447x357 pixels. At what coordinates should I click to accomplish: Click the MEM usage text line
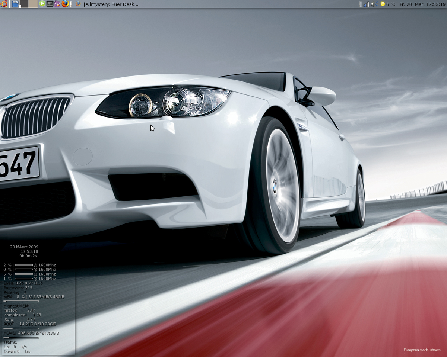34,297
